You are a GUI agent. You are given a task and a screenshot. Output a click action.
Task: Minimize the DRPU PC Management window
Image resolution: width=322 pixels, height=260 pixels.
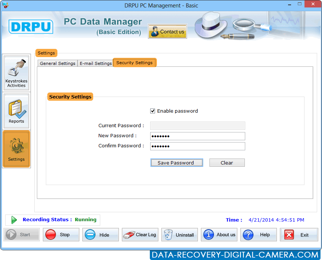[x=290, y=4]
